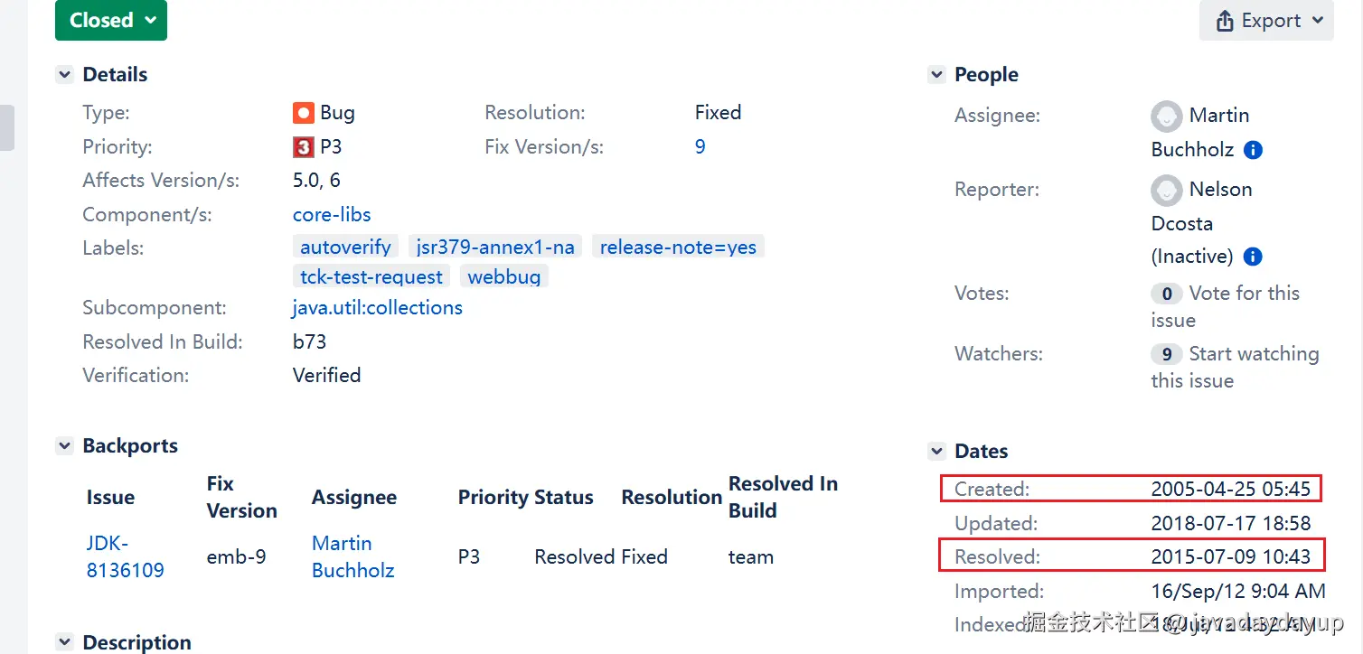Open fix version 9 link
The image size is (1363, 654).
[x=700, y=147]
